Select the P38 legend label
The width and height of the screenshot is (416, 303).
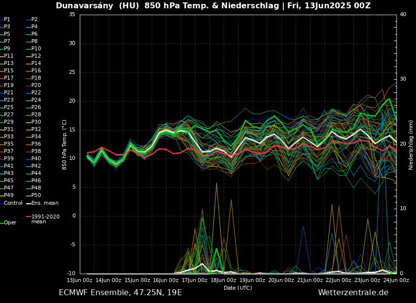click(36, 151)
